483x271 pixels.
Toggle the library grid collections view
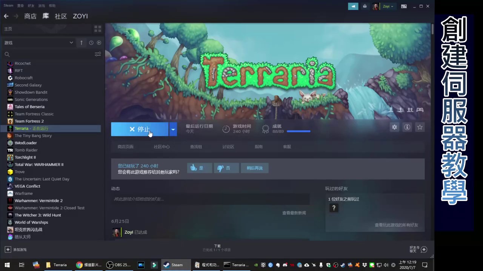click(x=98, y=29)
